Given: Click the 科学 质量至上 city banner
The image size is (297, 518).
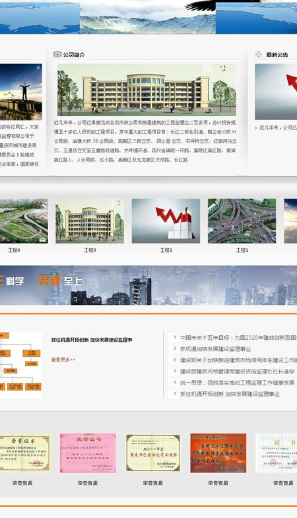Looking at the screenshot, I should pyautogui.click(x=148, y=285).
